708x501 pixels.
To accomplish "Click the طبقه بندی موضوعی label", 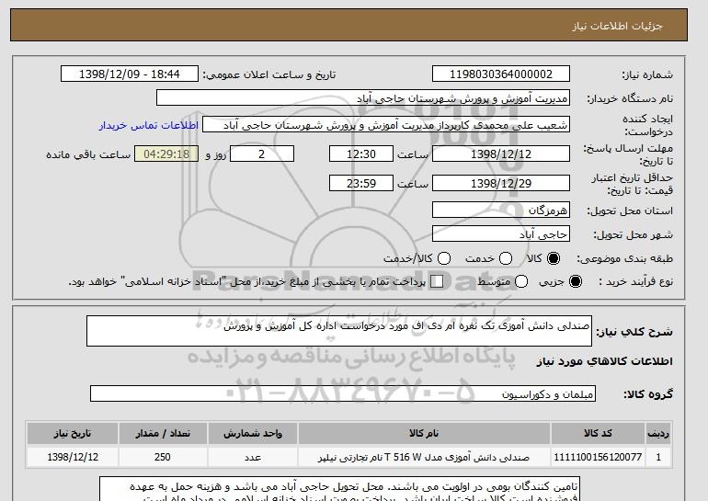I will coord(624,258).
